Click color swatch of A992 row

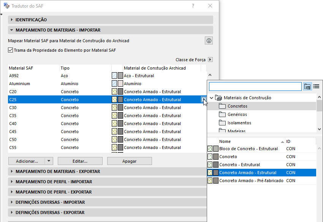coord(120,76)
